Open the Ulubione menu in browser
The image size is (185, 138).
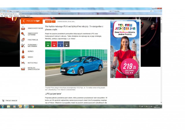(x=16, y=16)
